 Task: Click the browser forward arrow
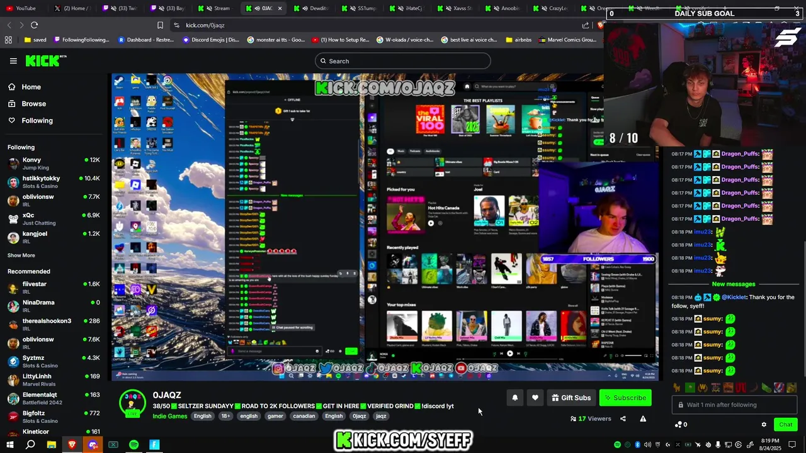(x=21, y=25)
